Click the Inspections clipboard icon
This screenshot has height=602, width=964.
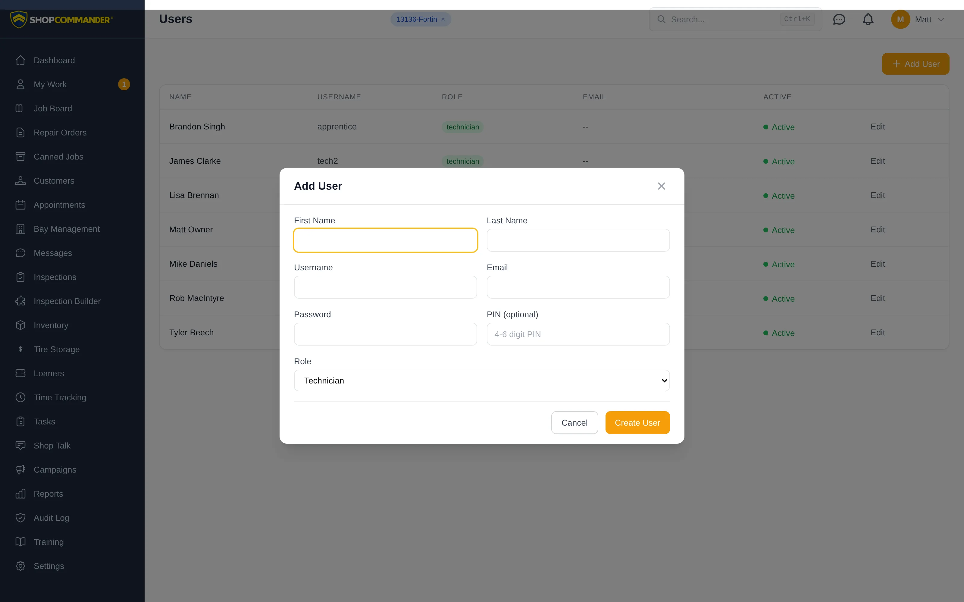coord(20,277)
